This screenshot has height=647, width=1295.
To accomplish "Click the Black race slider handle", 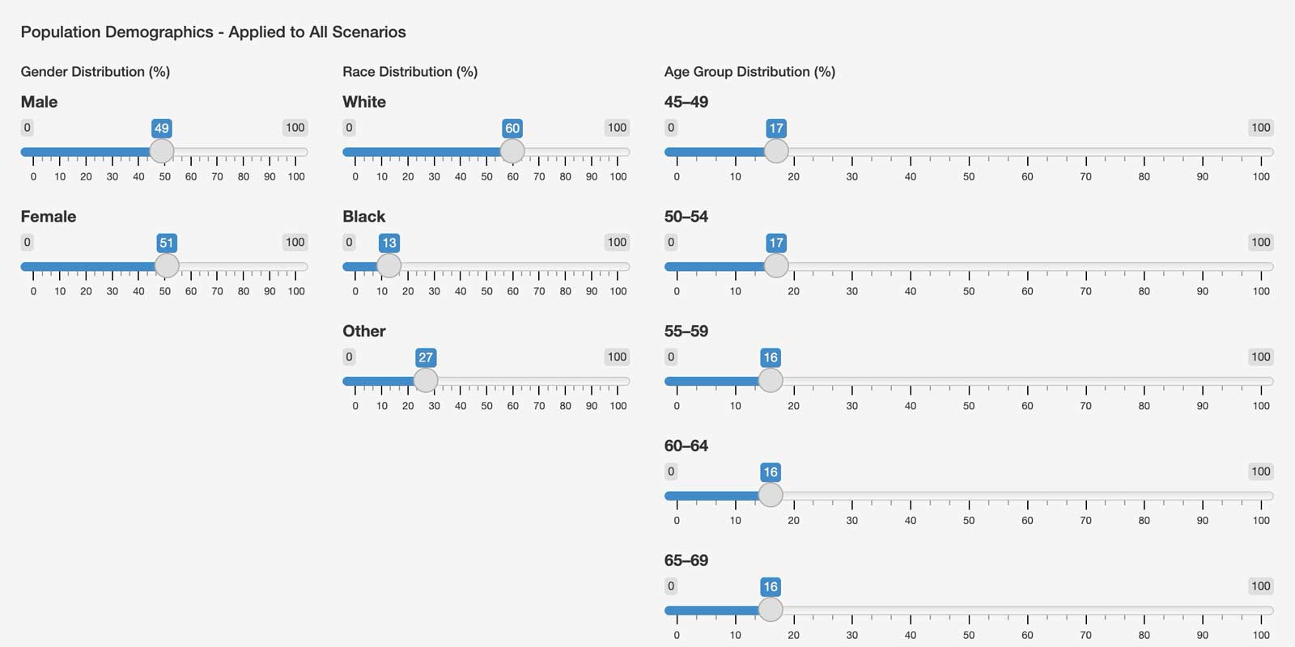I will pos(389,266).
